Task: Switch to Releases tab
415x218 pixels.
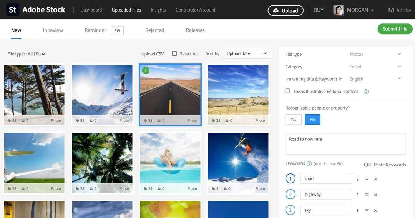Action: (x=195, y=30)
